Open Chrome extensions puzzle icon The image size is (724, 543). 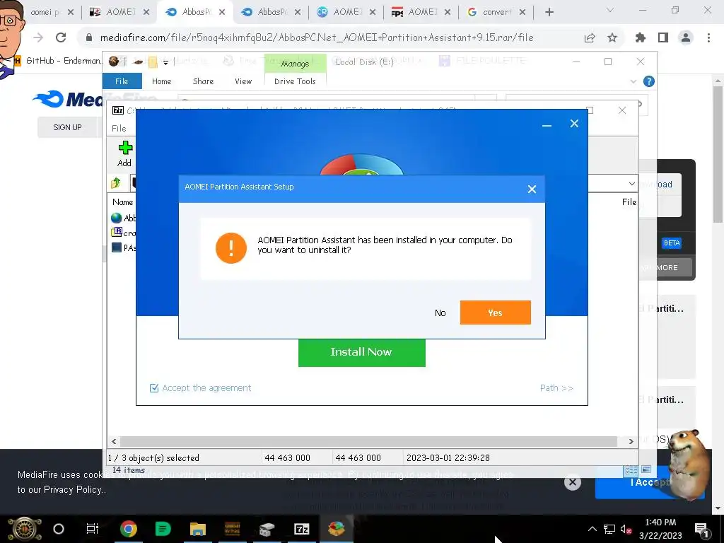coord(641,38)
